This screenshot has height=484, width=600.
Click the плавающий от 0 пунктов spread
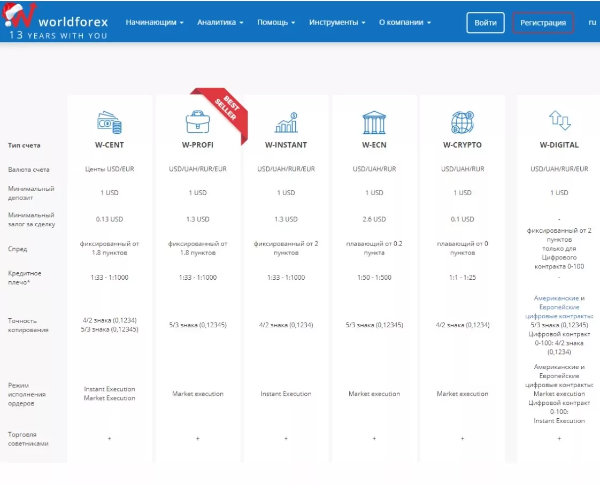462,248
